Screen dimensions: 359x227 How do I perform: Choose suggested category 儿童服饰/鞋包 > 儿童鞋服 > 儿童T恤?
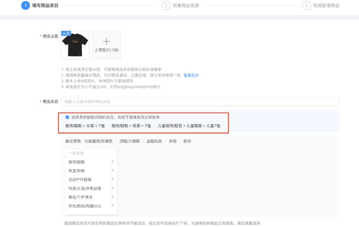coord(189,126)
